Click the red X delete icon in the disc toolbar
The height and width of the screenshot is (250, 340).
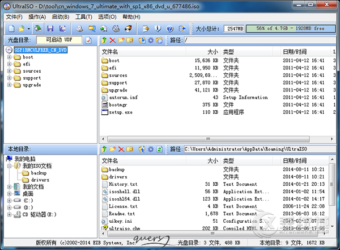click(113, 40)
